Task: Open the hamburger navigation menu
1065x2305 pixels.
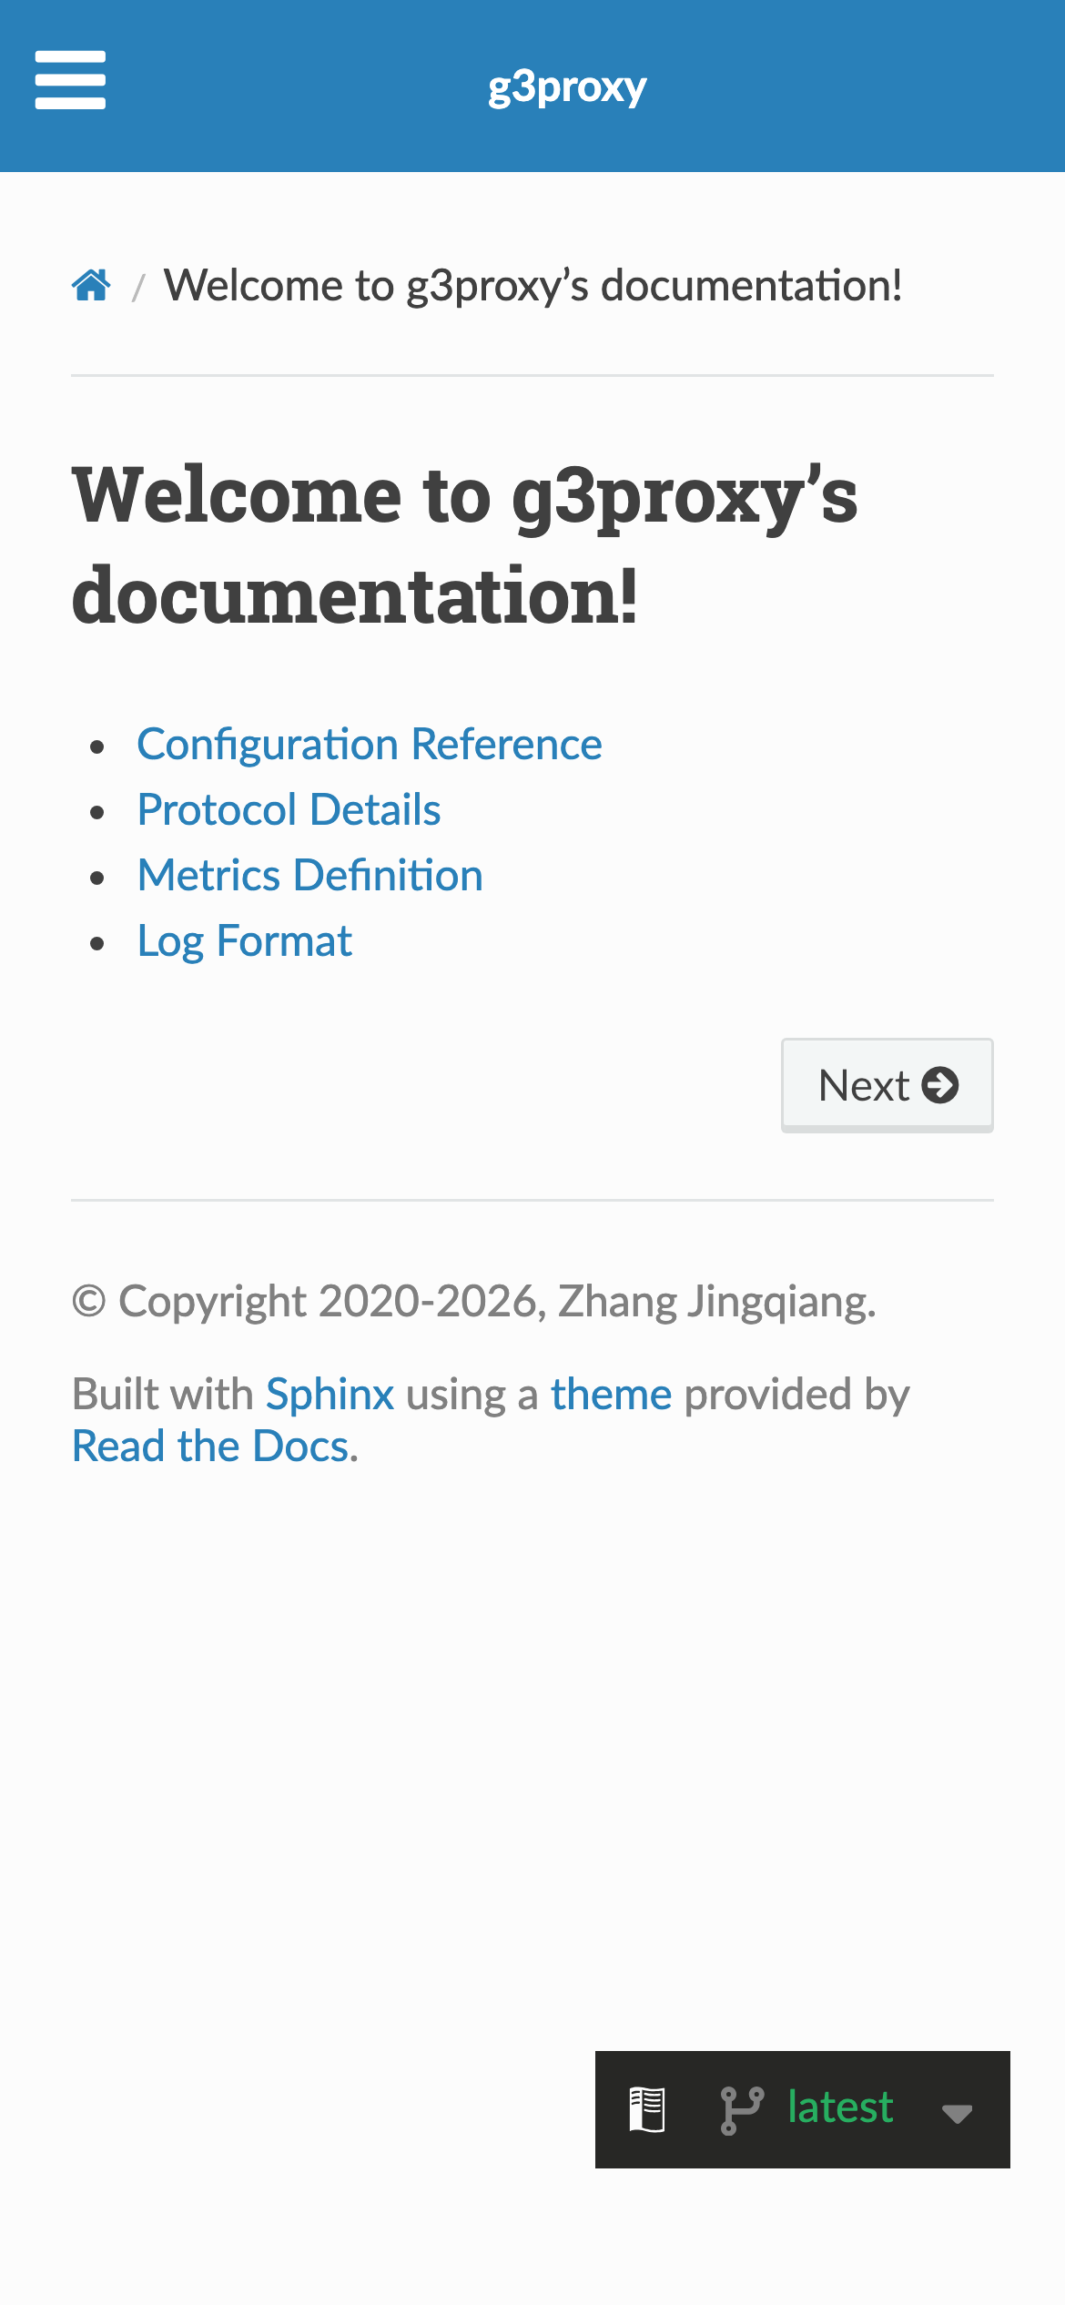Action: tap(70, 80)
